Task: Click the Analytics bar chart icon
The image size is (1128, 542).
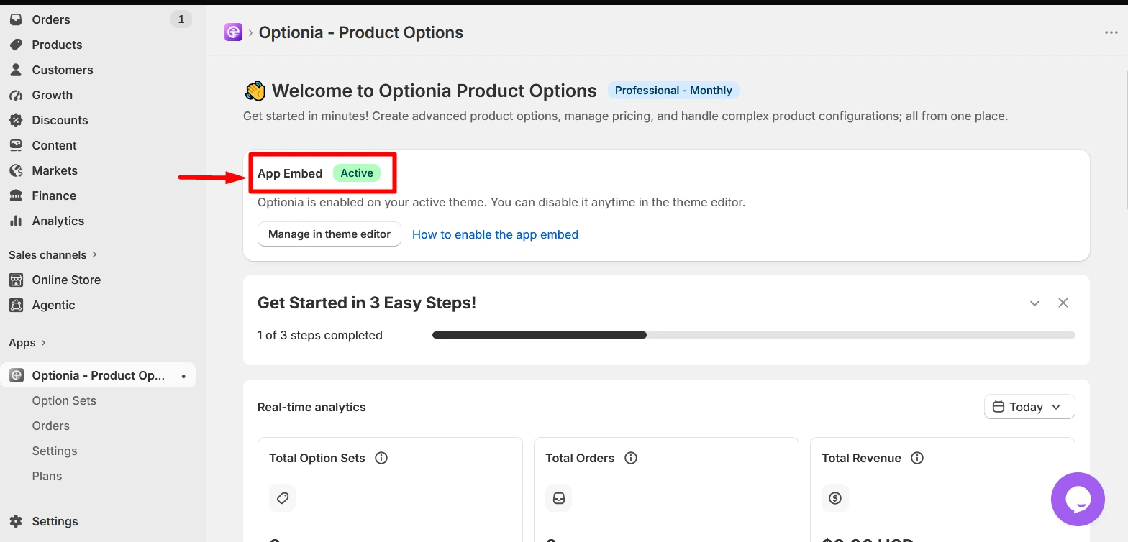Action: [x=16, y=221]
